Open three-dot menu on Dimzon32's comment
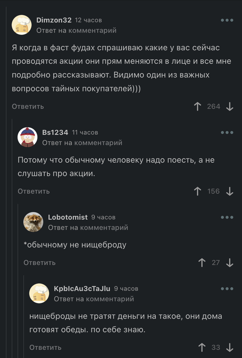This screenshot has width=242, height=358. coord(227,20)
